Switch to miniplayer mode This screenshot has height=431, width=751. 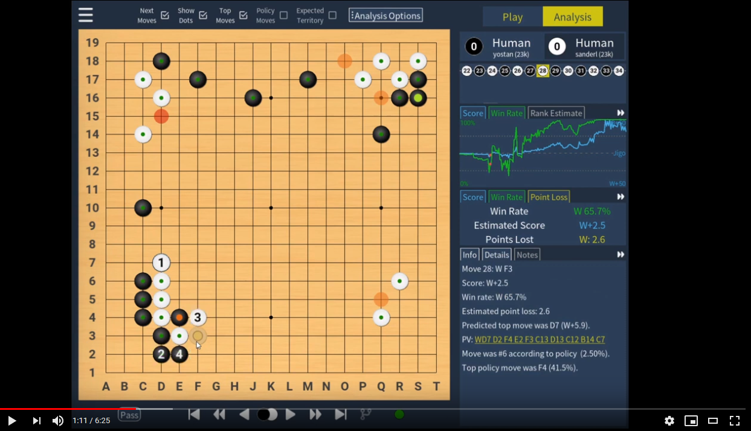point(691,421)
